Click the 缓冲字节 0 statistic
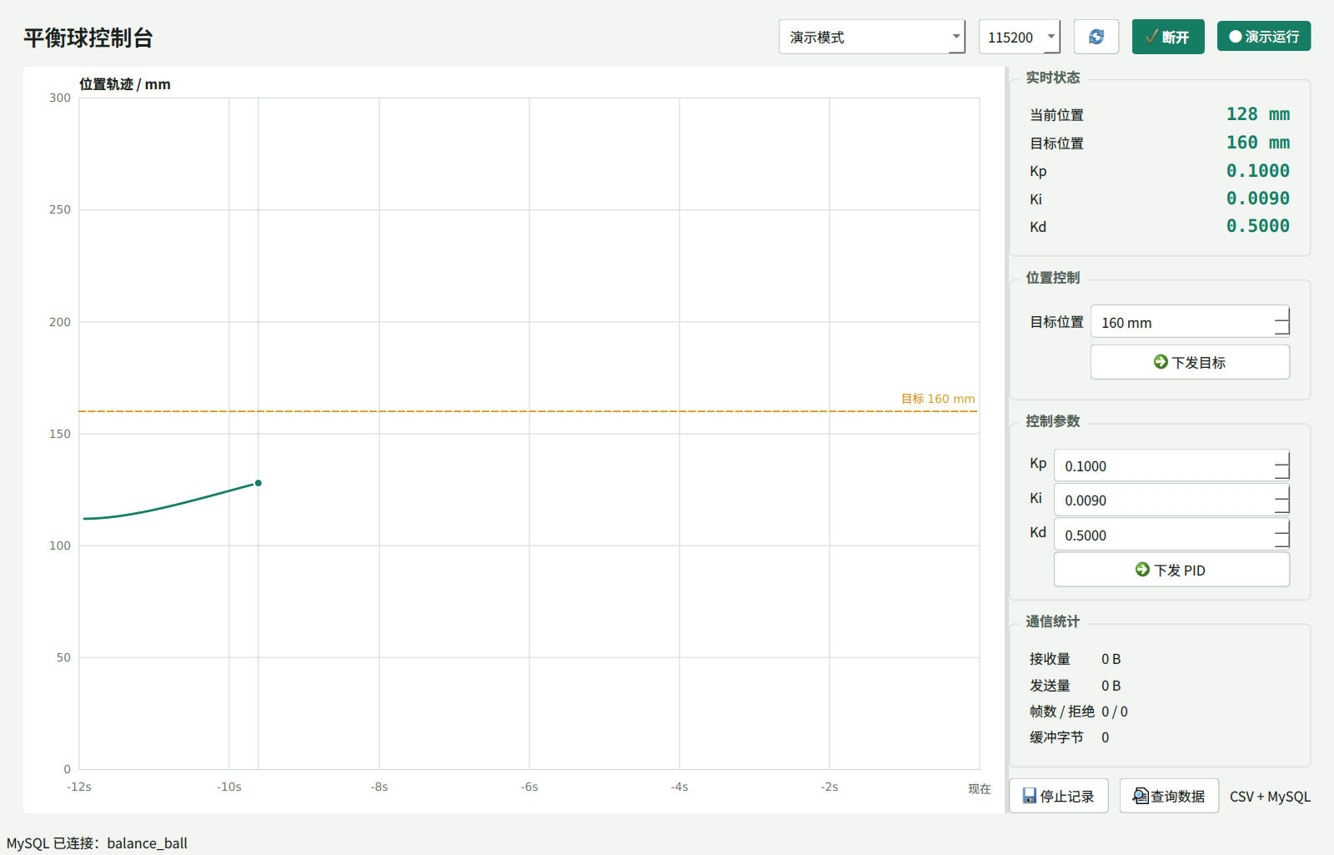This screenshot has height=855, width=1334. pos(1070,737)
